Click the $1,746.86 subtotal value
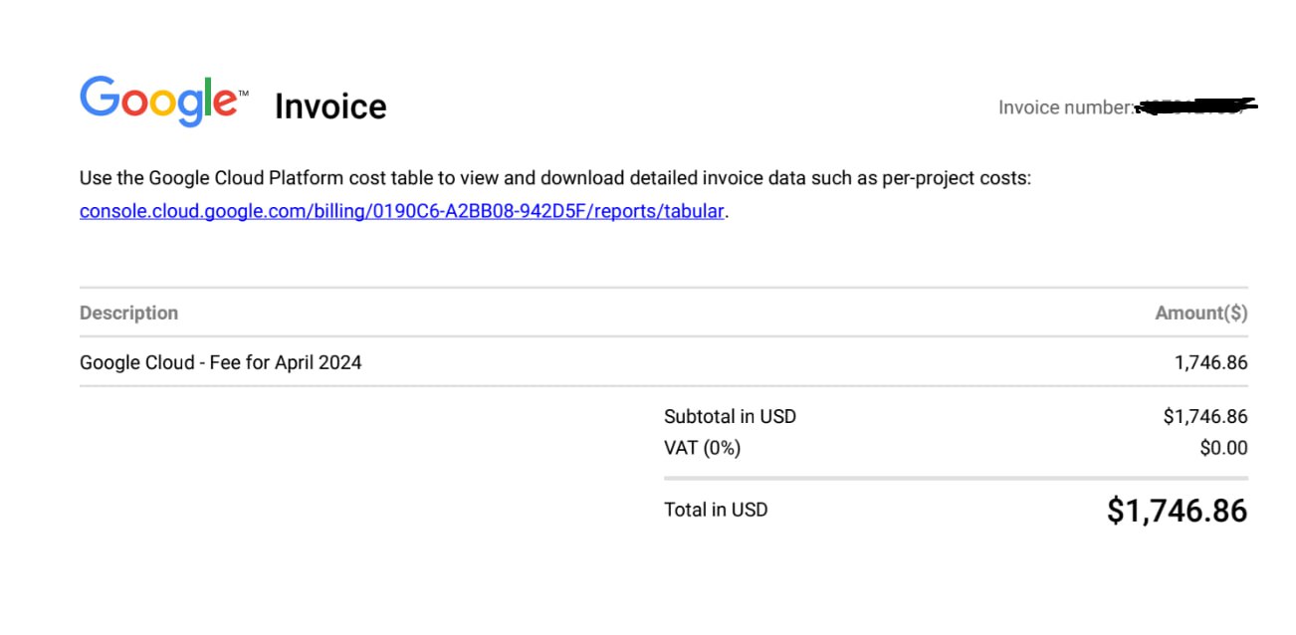Image resolution: width=1296 pixels, height=635 pixels. pyautogui.click(x=1205, y=416)
